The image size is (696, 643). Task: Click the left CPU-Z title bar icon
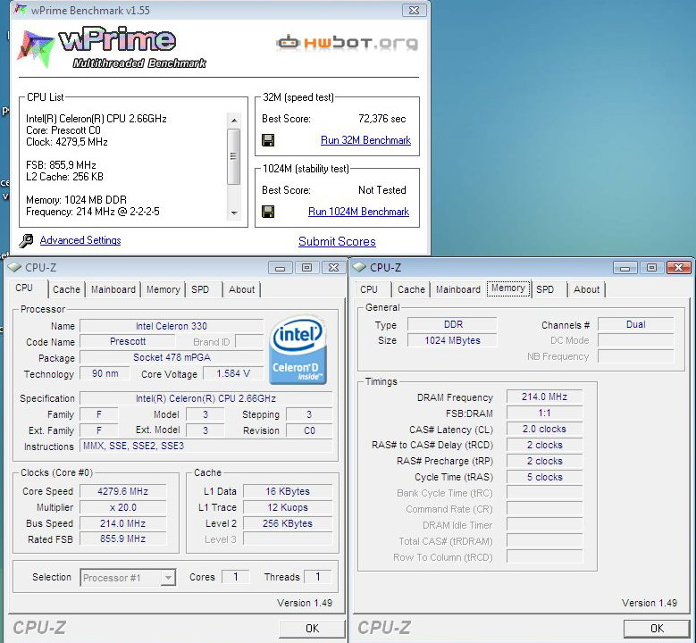point(14,267)
